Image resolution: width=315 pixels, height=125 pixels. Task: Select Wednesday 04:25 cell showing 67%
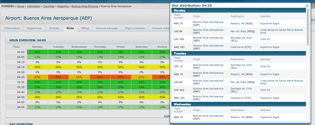coord(79,77)
